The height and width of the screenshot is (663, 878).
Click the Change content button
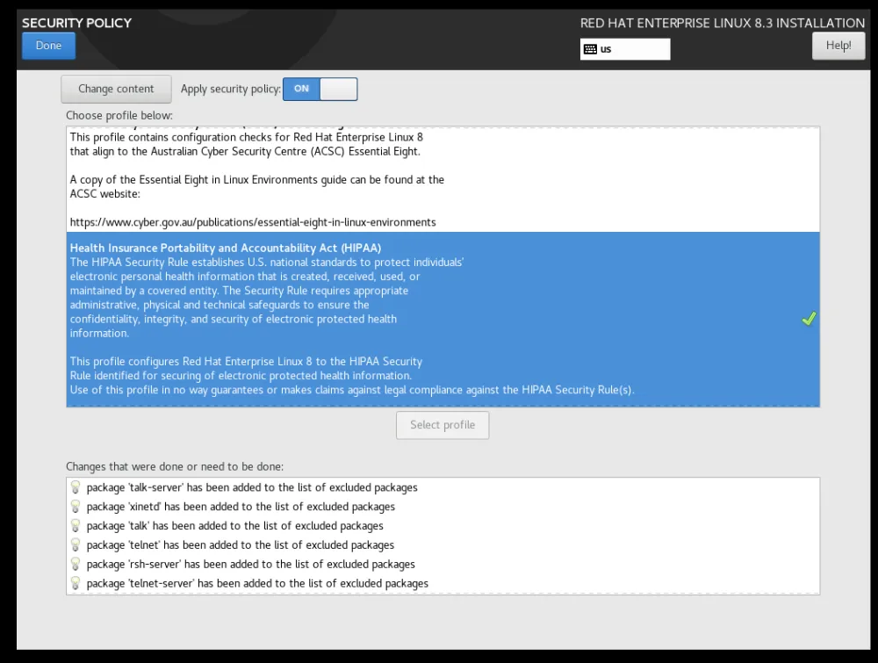click(x=116, y=89)
